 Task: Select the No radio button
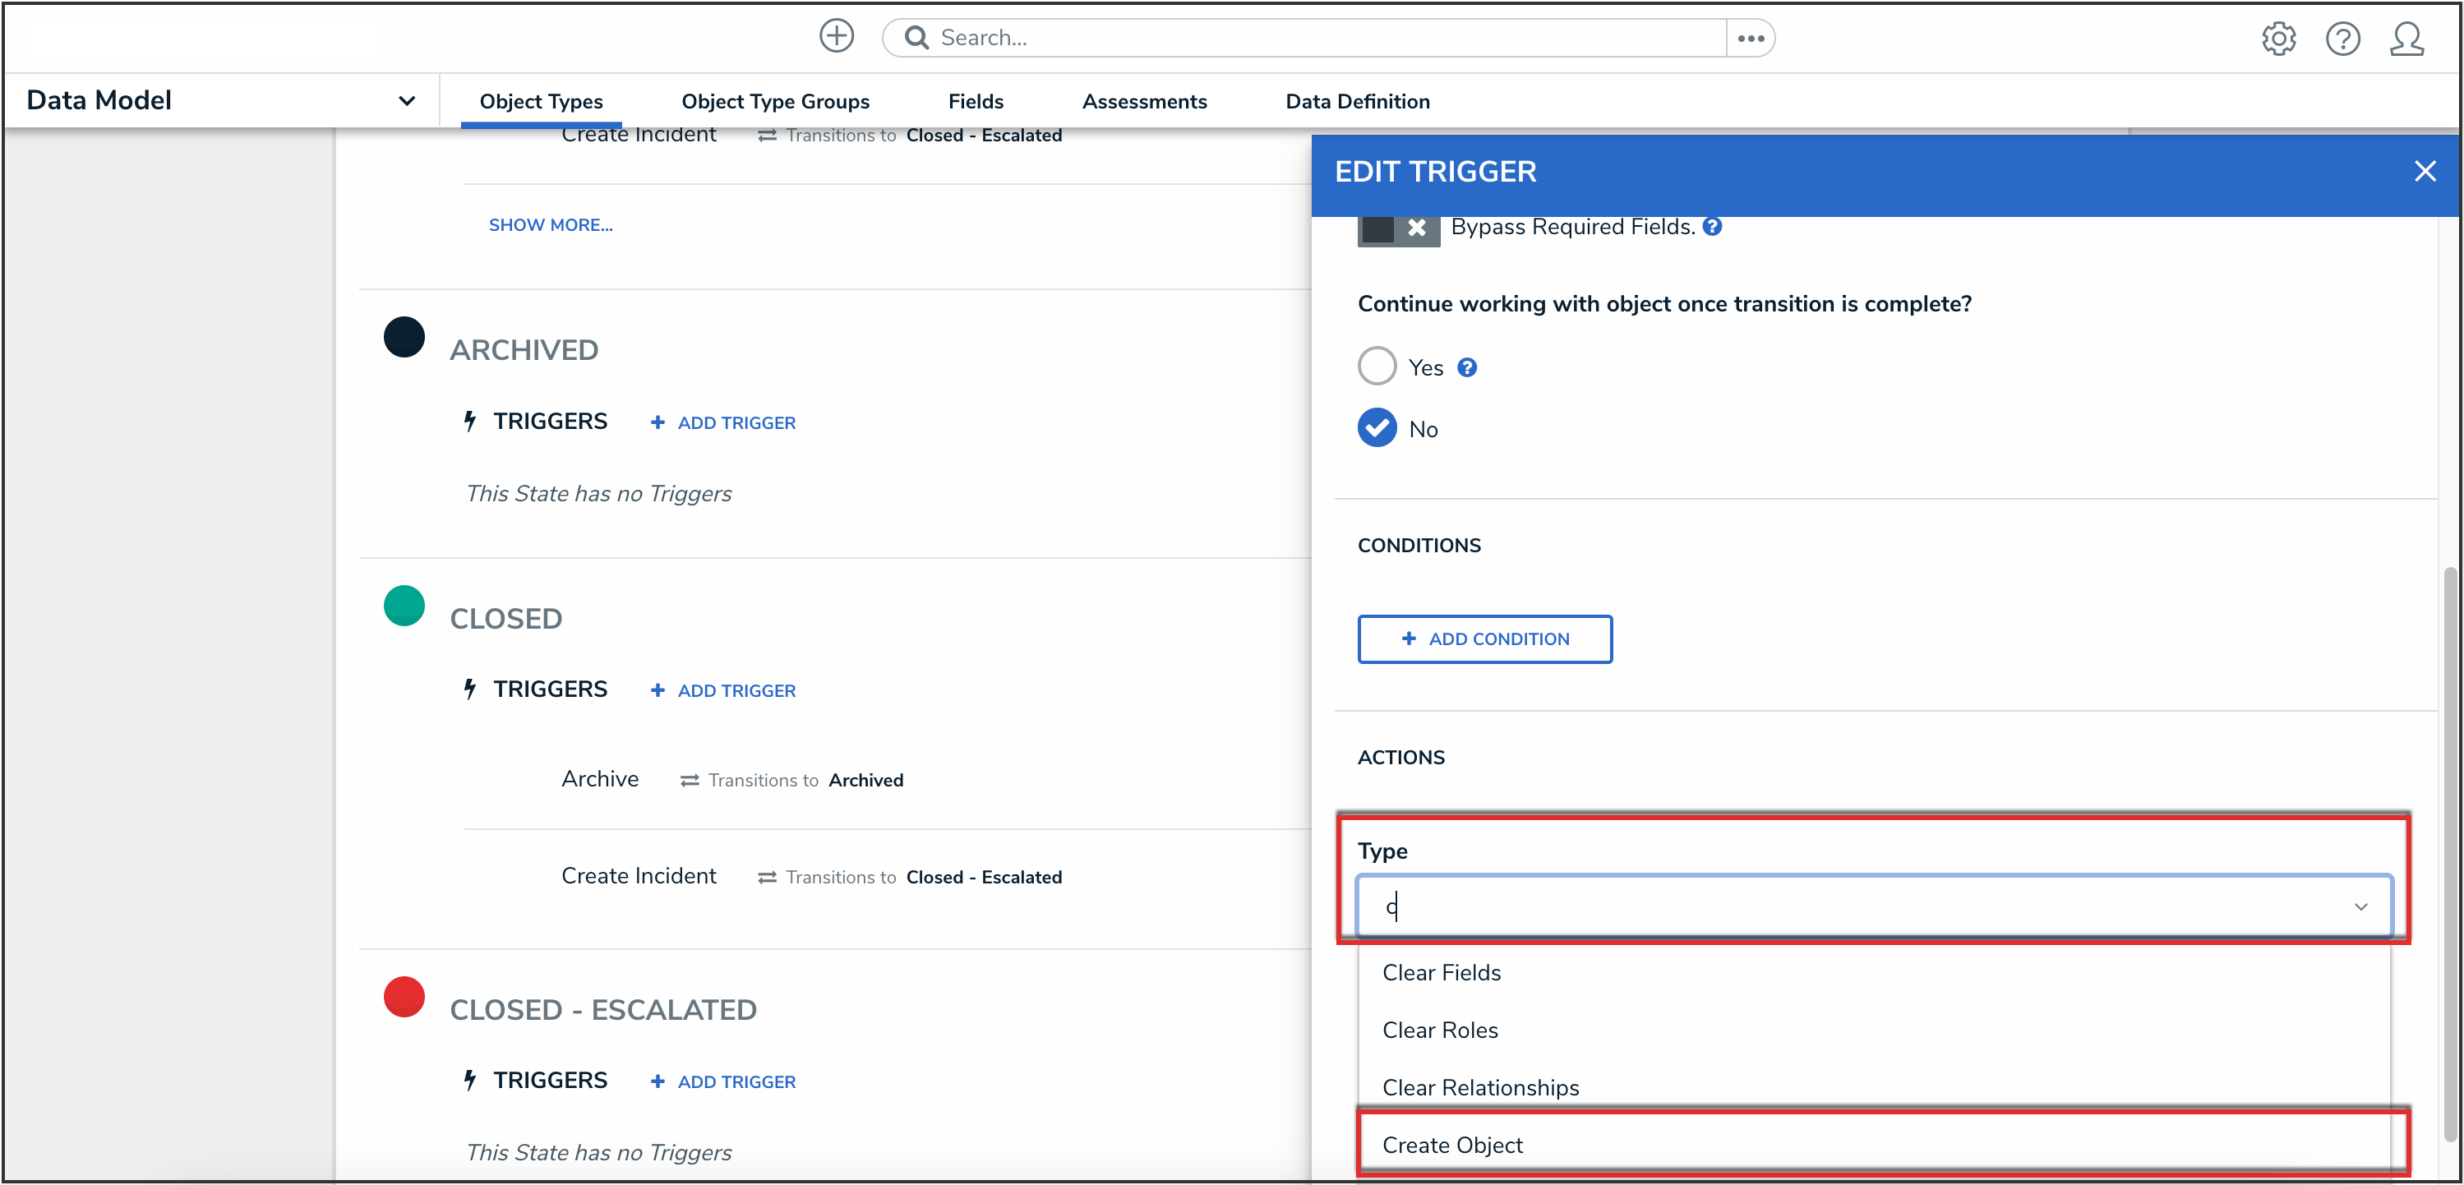click(1377, 427)
